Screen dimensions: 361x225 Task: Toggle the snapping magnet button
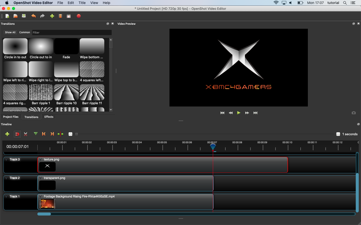tap(17, 134)
